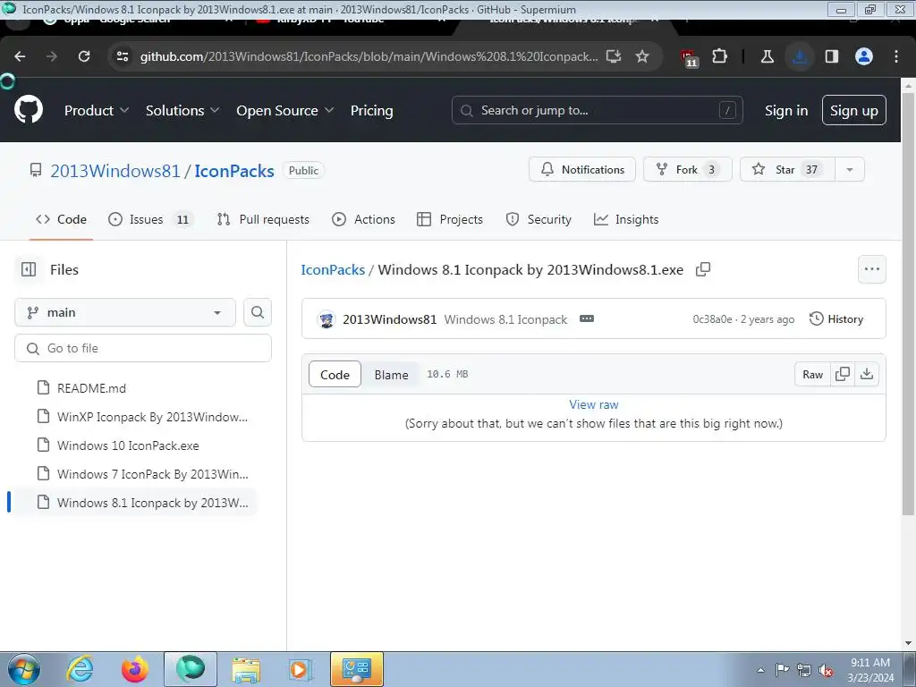Click the View raw link

(594, 404)
